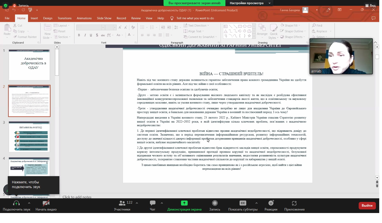Viewport: 382px width, 223px height.
Task: Expand the Настройки просмотра dropdown
Action: point(250,3)
